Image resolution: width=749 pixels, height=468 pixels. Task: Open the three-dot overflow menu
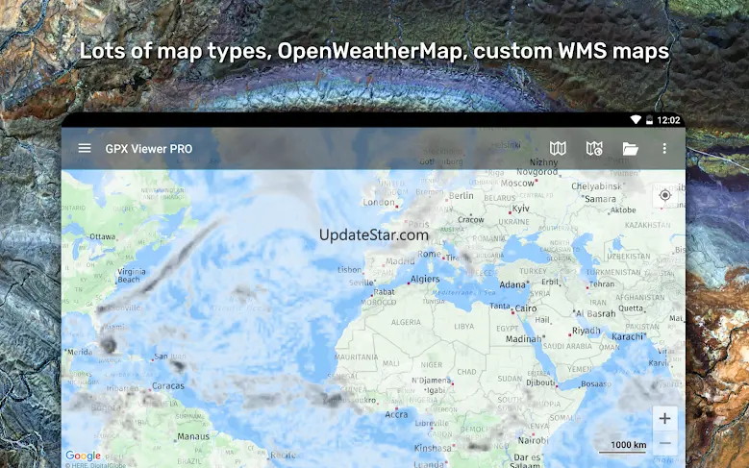point(664,149)
